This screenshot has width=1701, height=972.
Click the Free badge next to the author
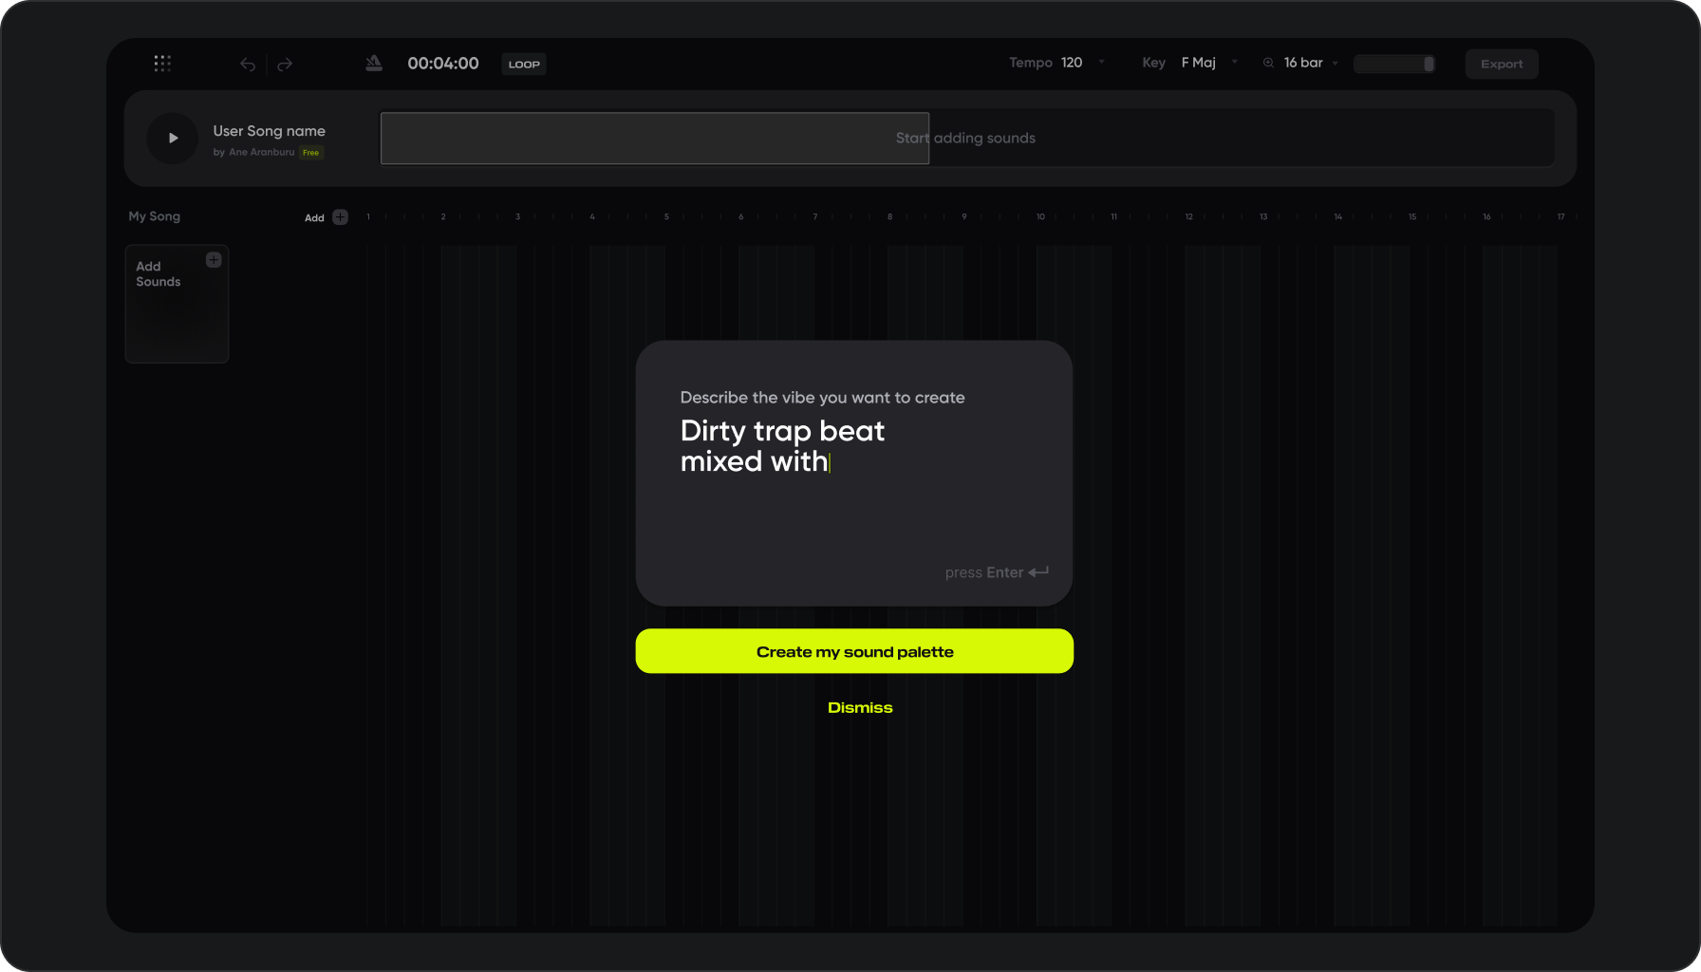click(x=310, y=152)
